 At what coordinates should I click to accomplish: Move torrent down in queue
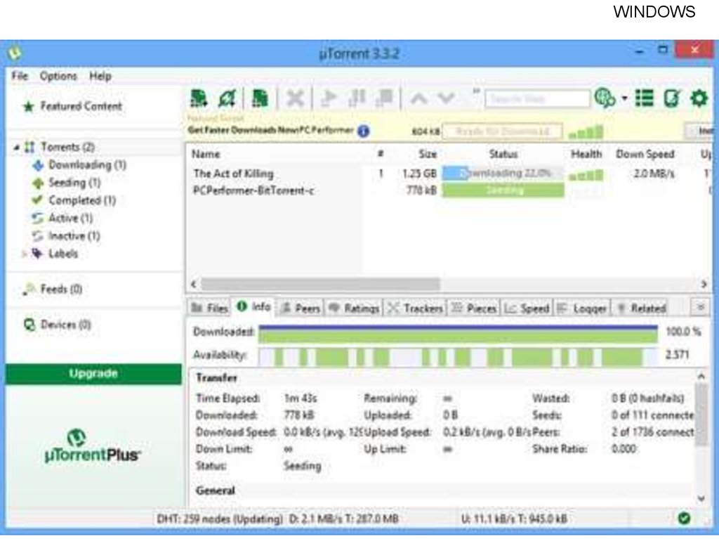pos(446,98)
